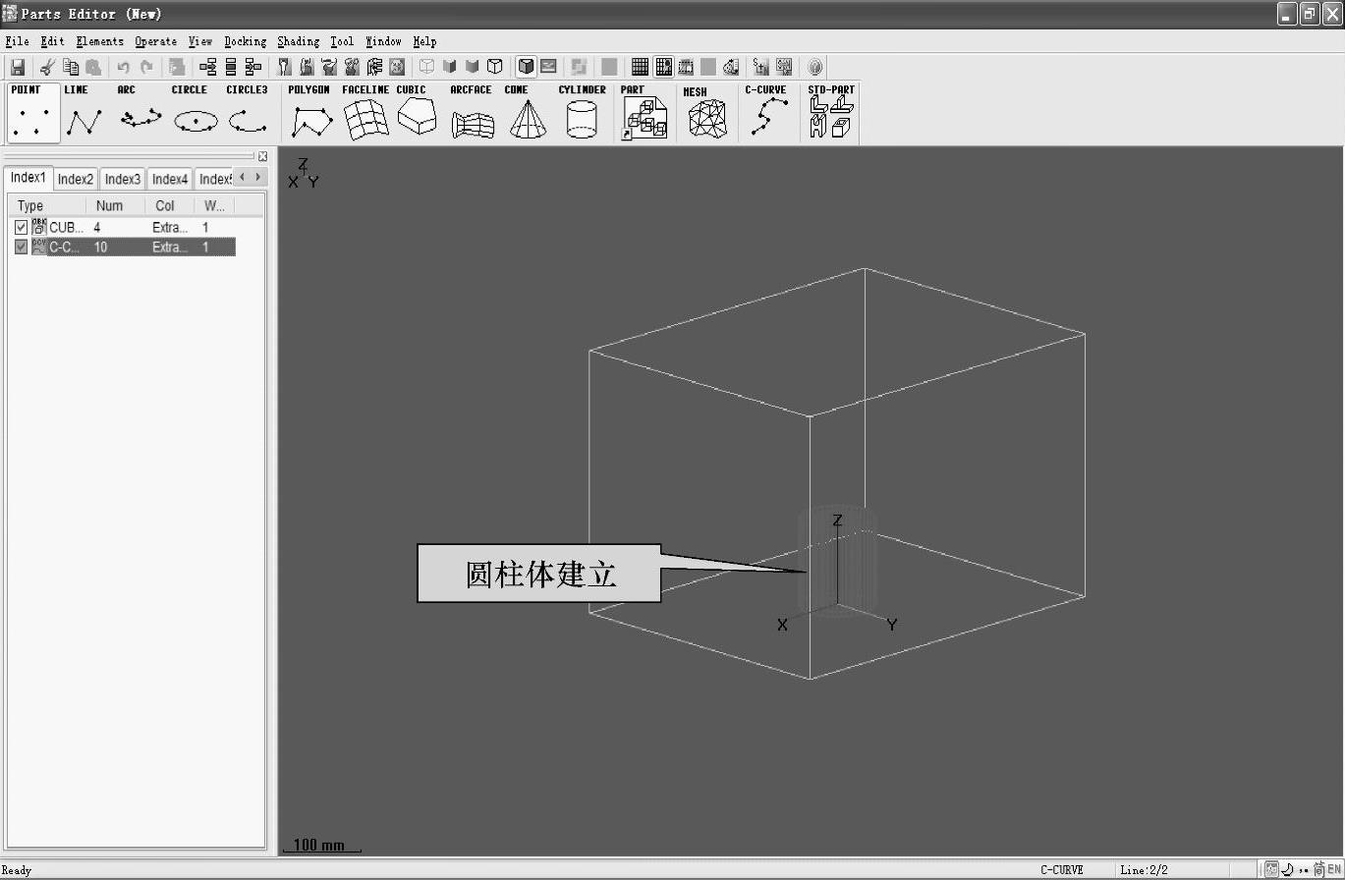Click the Copy icon in toolbar

click(71, 67)
